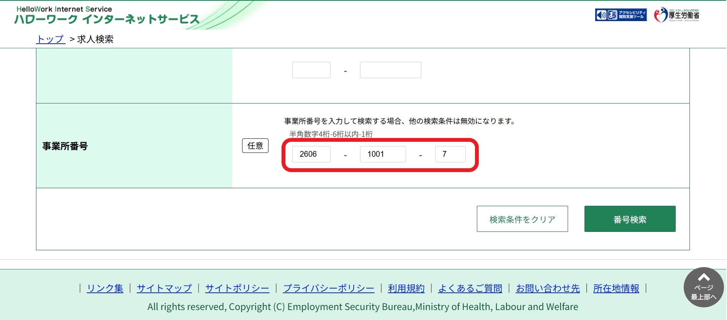This screenshot has height=320, width=727.
Task: Click the Ministry of Health, Labour and Welfare logo
Action: pos(677,15)
